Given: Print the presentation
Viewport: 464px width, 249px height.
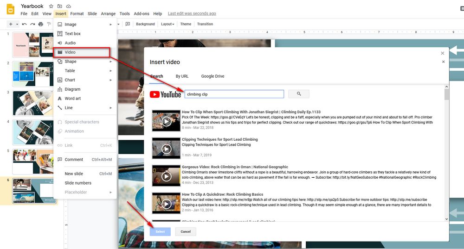Looking at the screenshot, I should click(41, 24).
